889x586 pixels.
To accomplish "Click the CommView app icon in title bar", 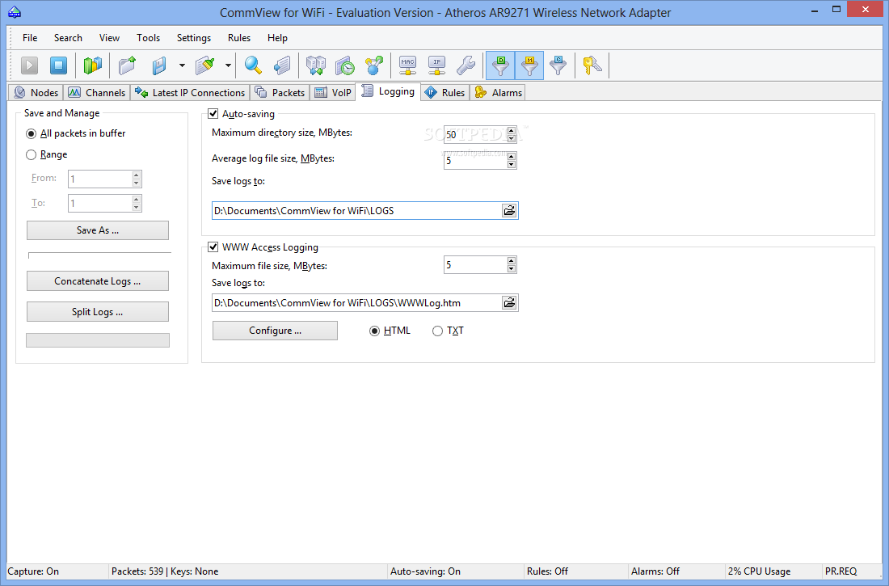I will tap(15, 12).
